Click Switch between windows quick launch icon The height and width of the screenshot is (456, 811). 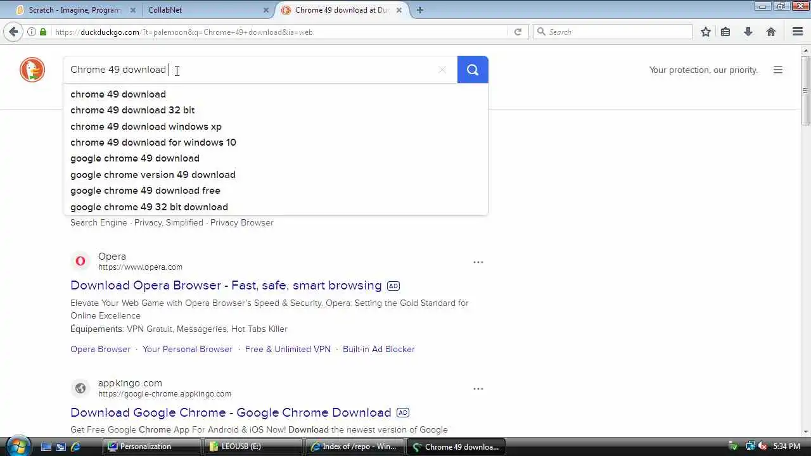[61, 446]
